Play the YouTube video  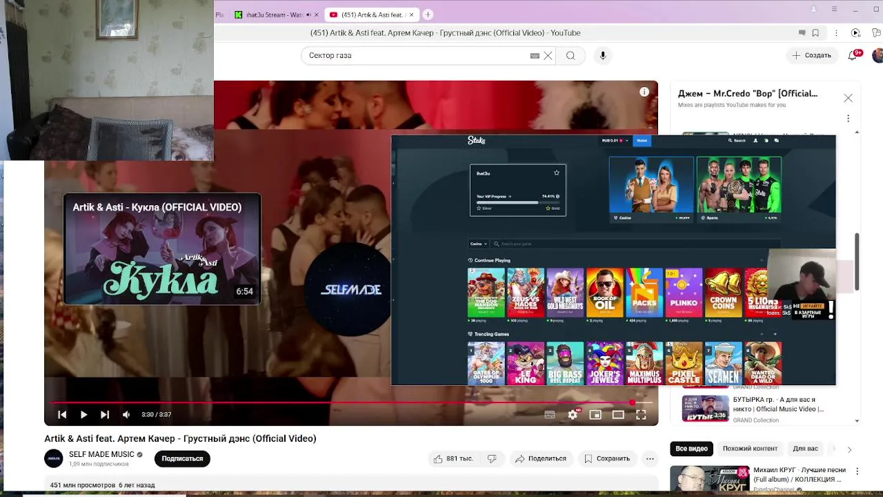83,415
